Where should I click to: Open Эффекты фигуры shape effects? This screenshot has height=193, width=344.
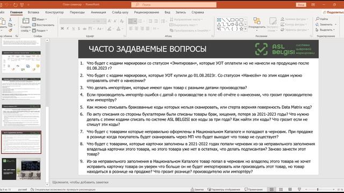click(x=295, y=30)
